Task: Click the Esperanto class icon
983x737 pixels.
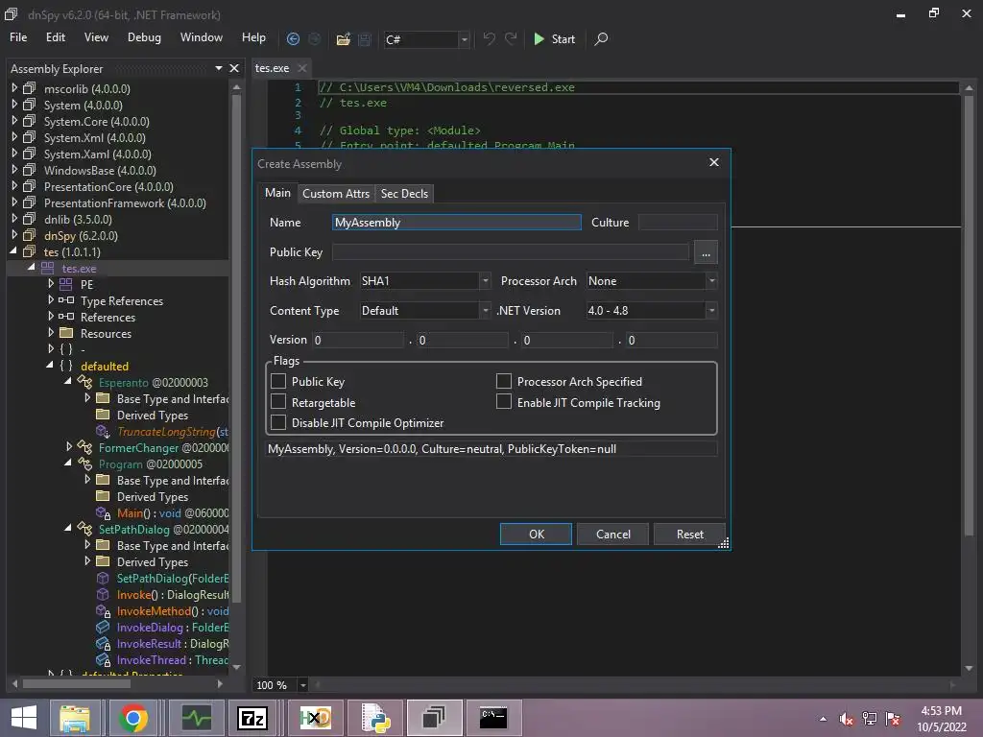Action: [84, 382]
